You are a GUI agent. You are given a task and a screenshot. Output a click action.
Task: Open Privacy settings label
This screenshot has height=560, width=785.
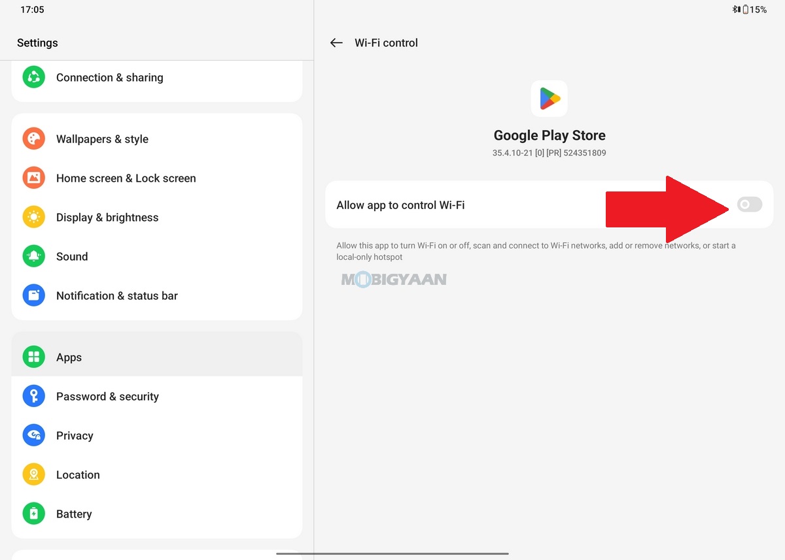coord(75,436)
